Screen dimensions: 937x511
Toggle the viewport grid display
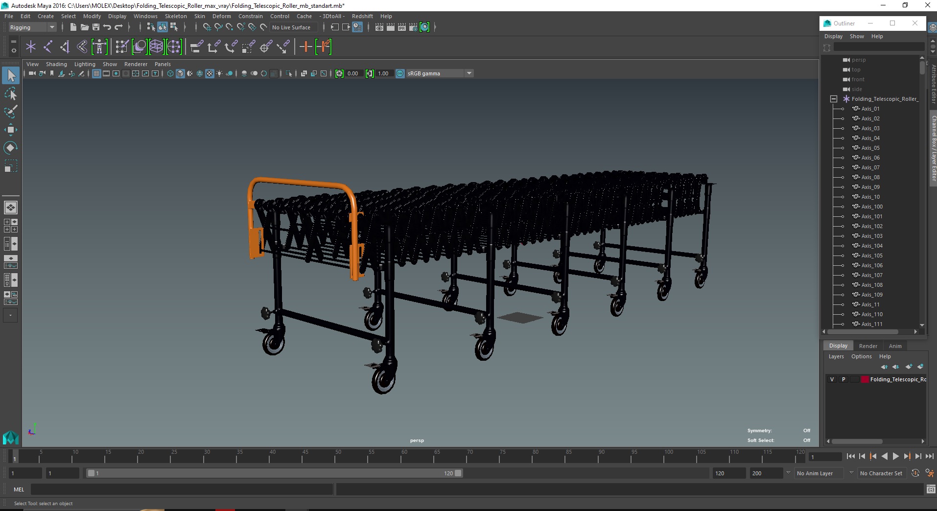point(96,73)
